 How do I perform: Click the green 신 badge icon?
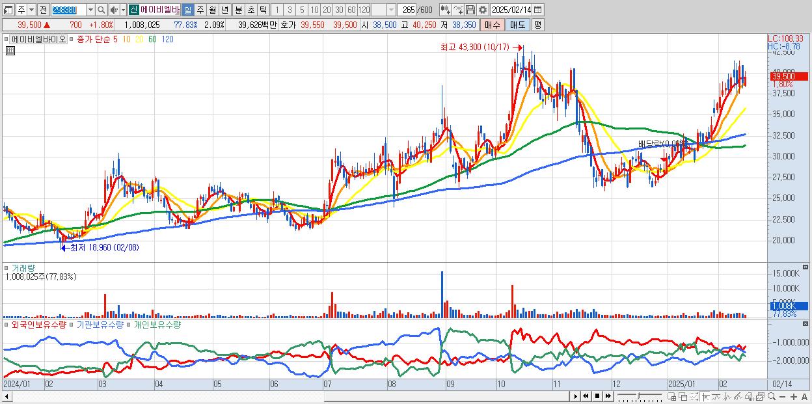[x=133, y=10]
